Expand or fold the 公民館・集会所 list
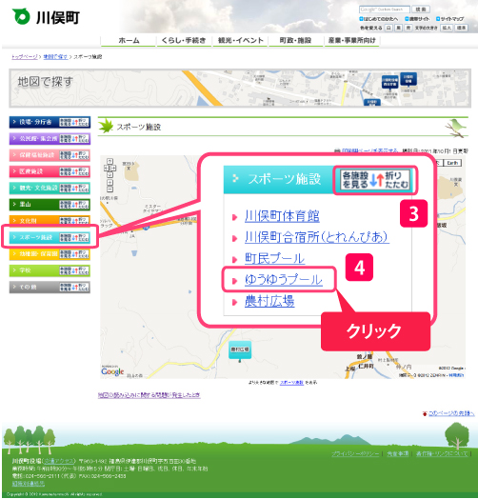The width and height of the screenshot is (478, 499). click(74, 138)
